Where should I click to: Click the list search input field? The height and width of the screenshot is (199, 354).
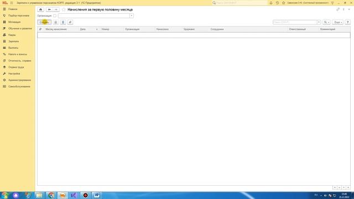(x=295, y=22)
